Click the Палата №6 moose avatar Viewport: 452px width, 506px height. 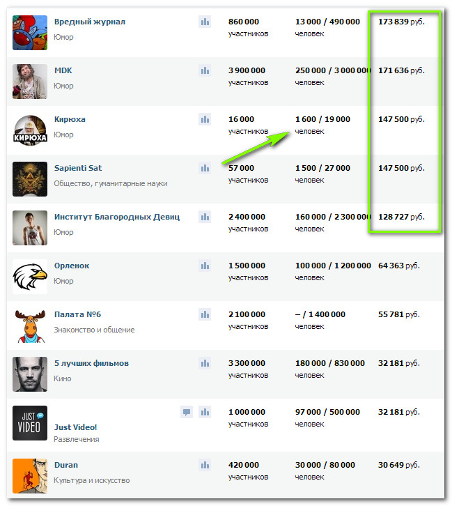30,325
